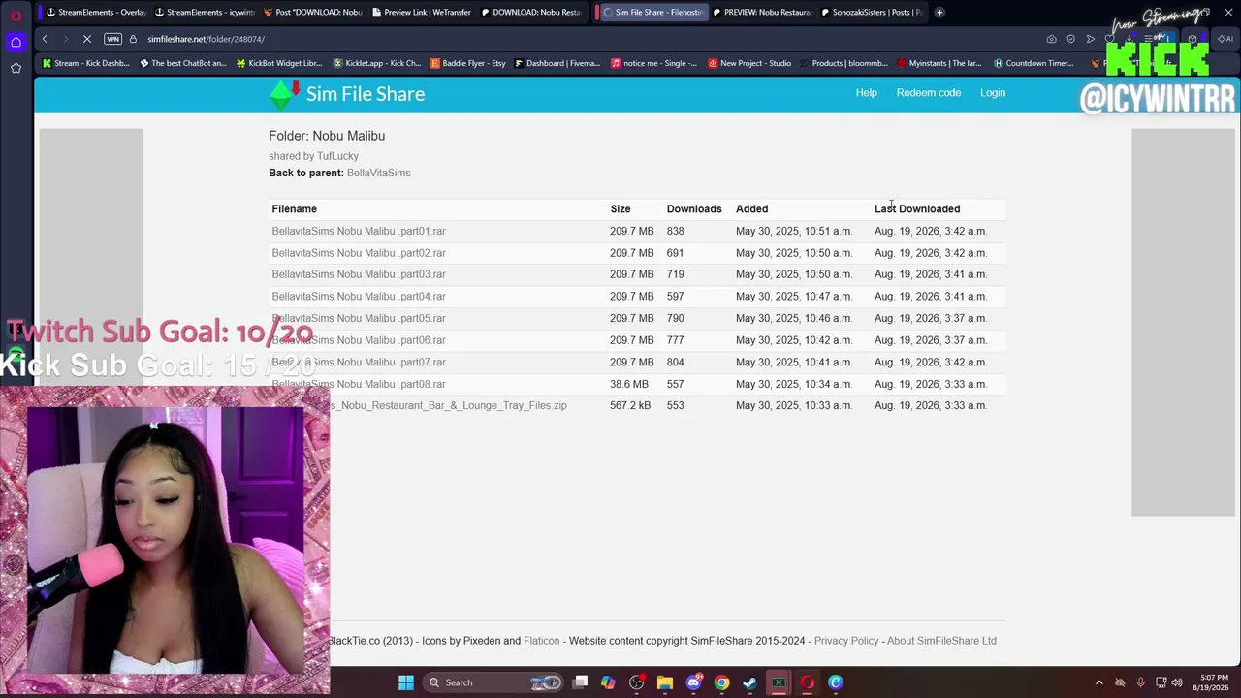Switch to the SonozakiSisters | Posts tab
Viewport: 1241px width, 698px height.
(870, 13)
